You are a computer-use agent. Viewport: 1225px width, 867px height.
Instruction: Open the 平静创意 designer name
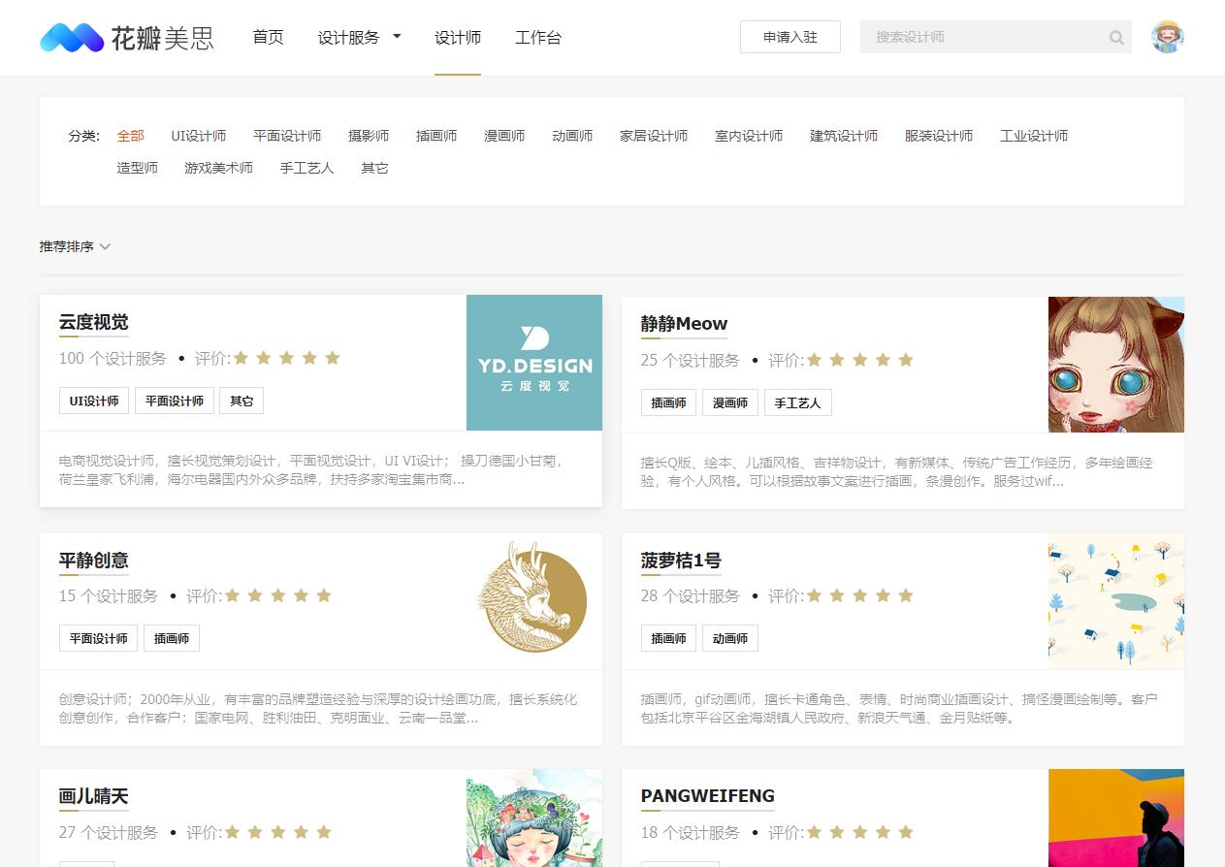coord(94,561)
